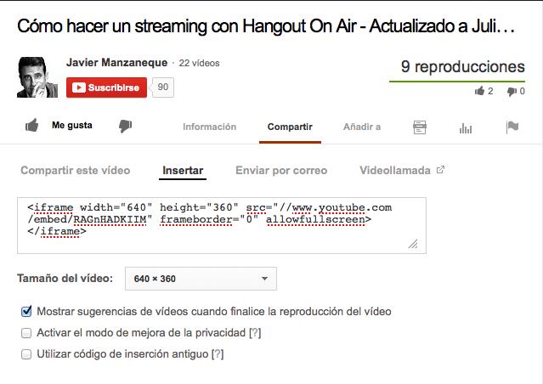Click the Me gusta label

(x=72, y=125)
